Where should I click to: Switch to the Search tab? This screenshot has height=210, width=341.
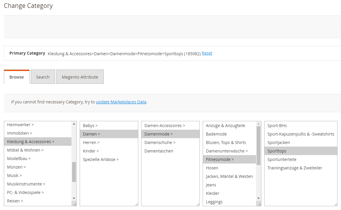coord(43,77)
